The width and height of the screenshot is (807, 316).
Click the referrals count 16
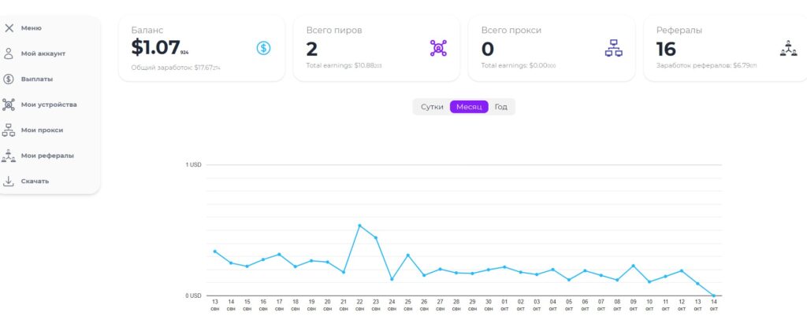pyautogui.click(x=666, y=50)
